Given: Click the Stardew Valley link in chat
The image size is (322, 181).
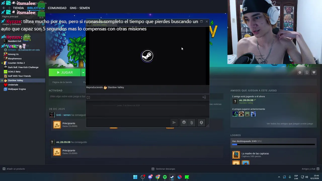Looking at the screenshot, I should (116, 87).
